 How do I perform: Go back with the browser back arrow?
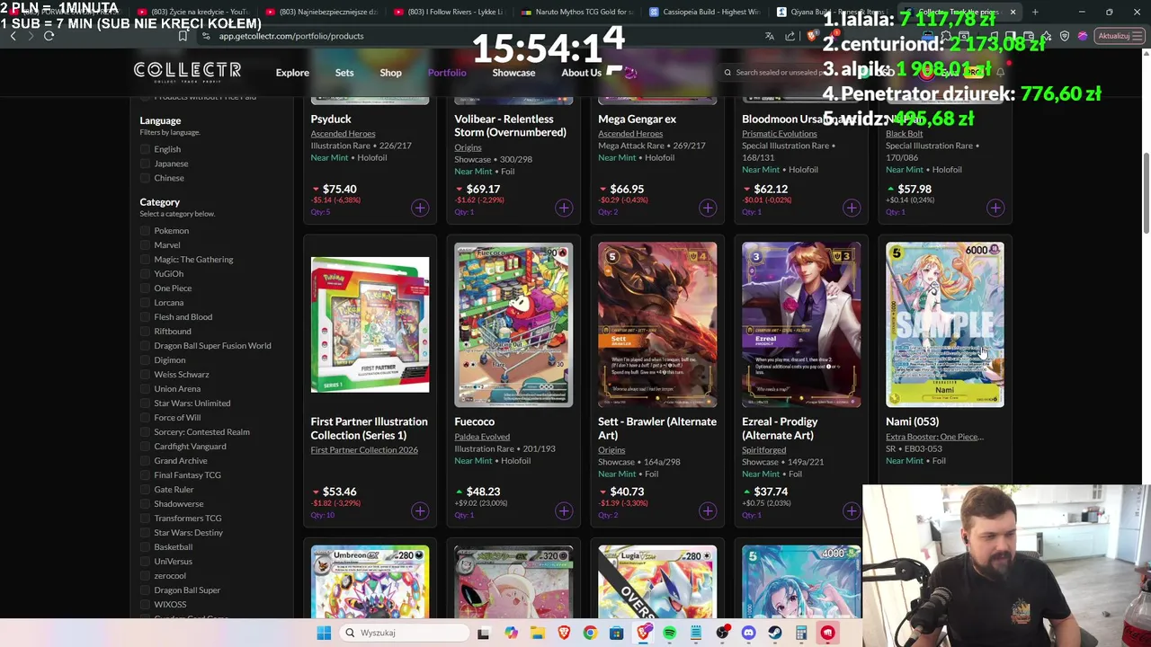[x=13, y=36]
